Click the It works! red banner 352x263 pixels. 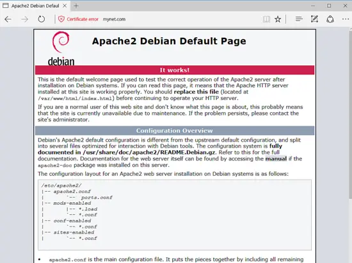point(175,70)
